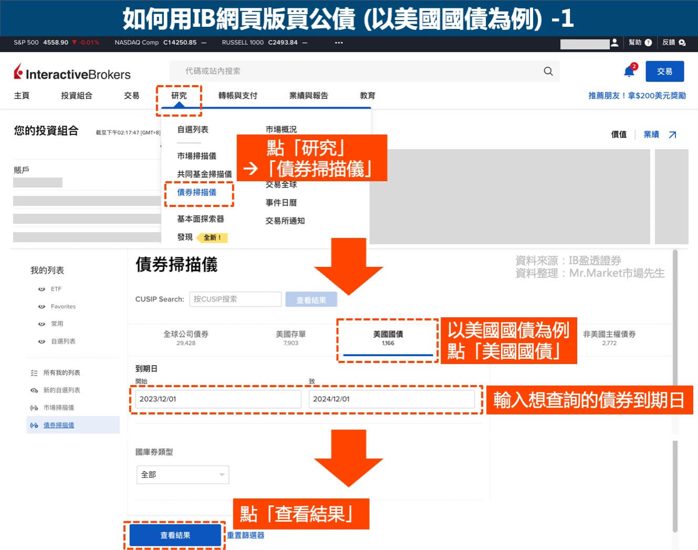Open the 教育 tab

[368, 96]
